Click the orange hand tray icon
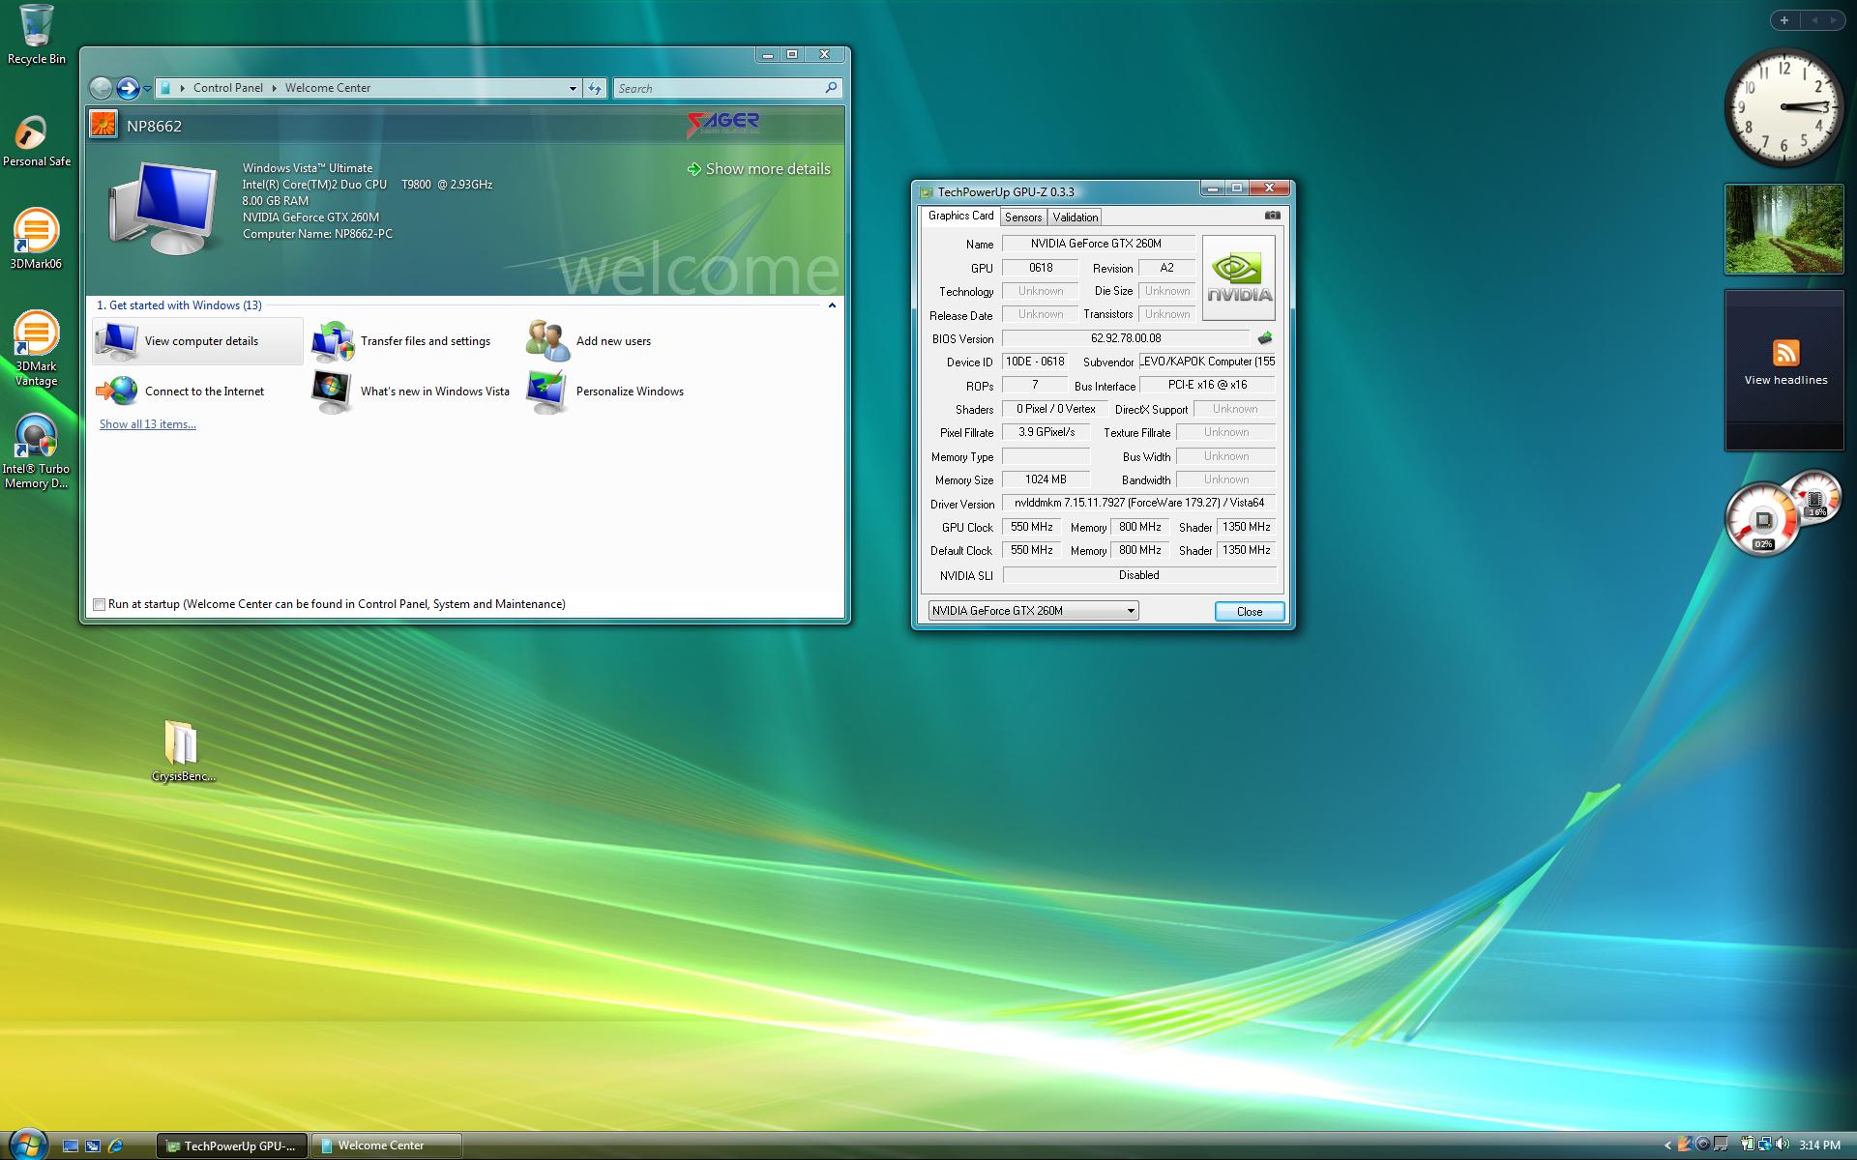The width and height of the screenshot is (1857, 1160). point(1685,1145)
